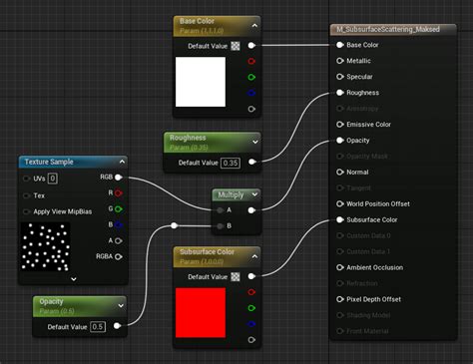Select the M_SubsurfaceScattering_Maksed node title
The height and width of the screenshot is (364, 473).
[388, 30]
